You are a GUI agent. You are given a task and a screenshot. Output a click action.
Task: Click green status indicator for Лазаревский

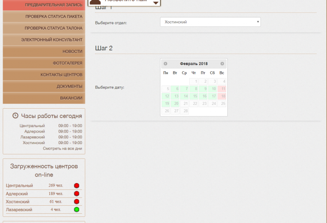point(77,210)
